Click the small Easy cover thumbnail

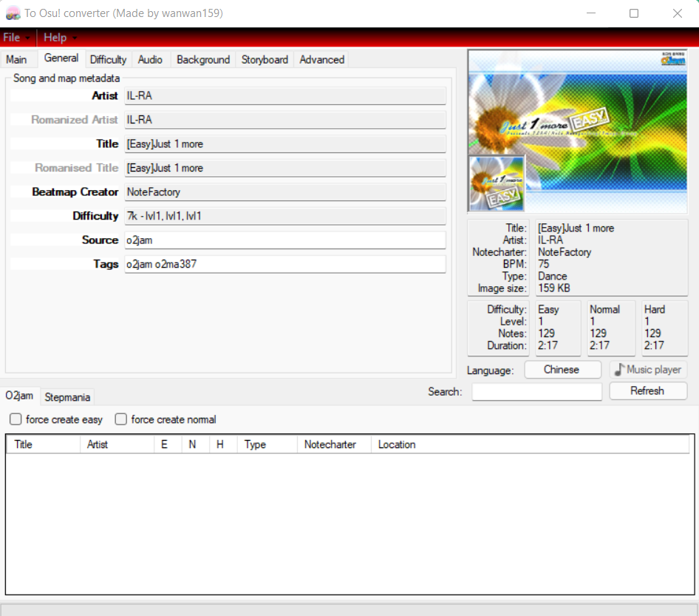click(497, 183)
